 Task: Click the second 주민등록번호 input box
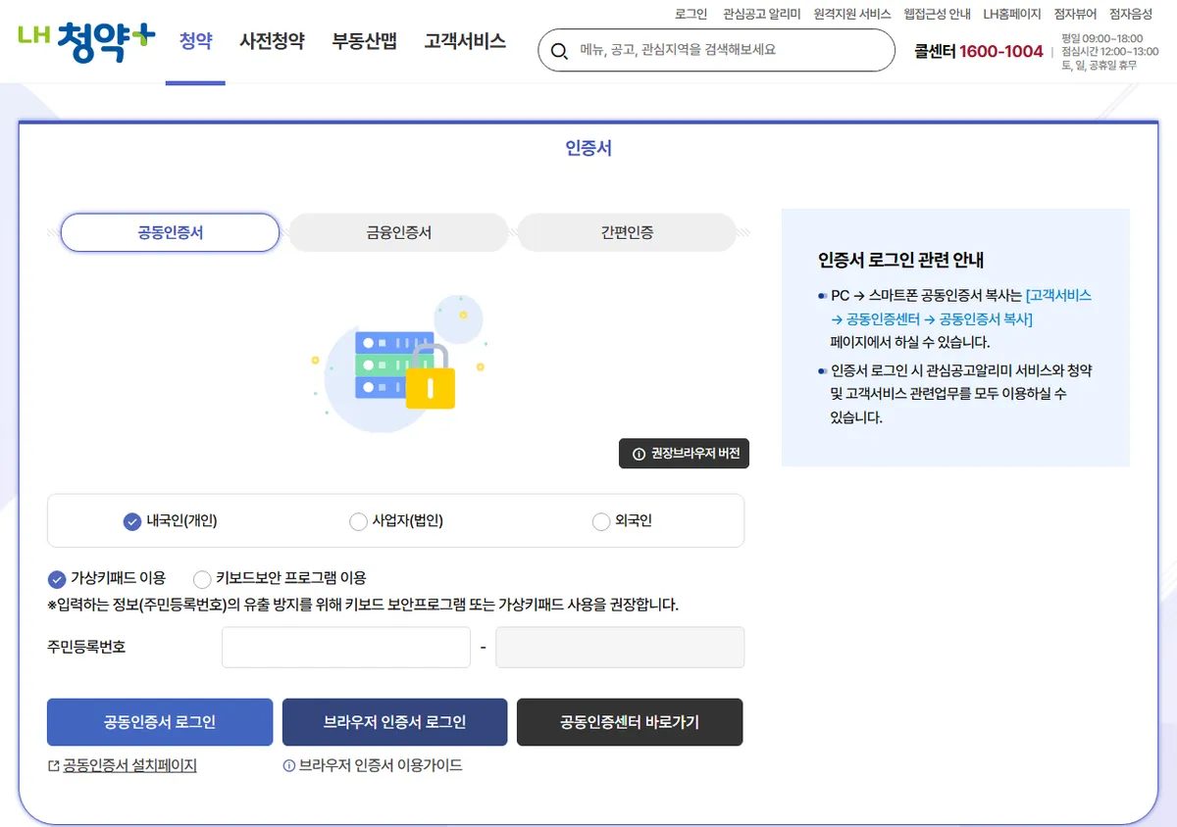coord(620,648)
